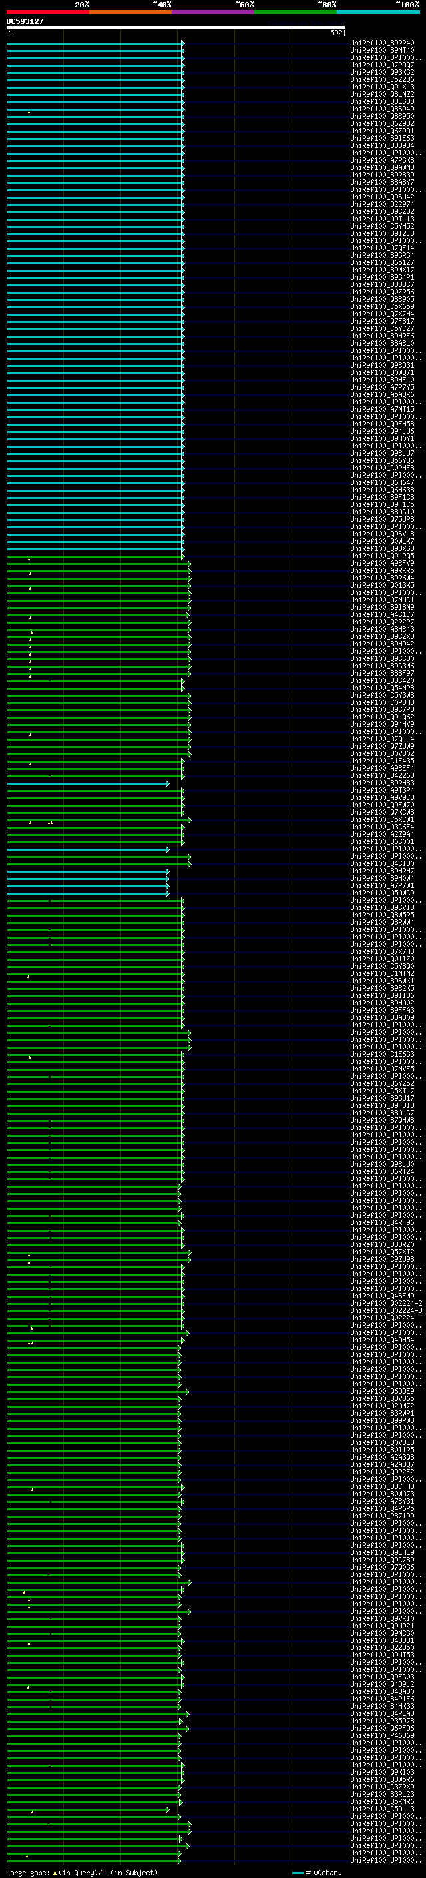Select the UniRef100_Q9AWM8 label
Viewport: 426px width, 1878px height.
[382, 168]
